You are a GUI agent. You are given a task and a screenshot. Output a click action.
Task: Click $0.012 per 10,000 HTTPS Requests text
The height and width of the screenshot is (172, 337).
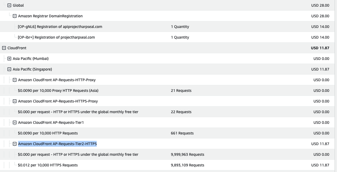tap(48, 165)
